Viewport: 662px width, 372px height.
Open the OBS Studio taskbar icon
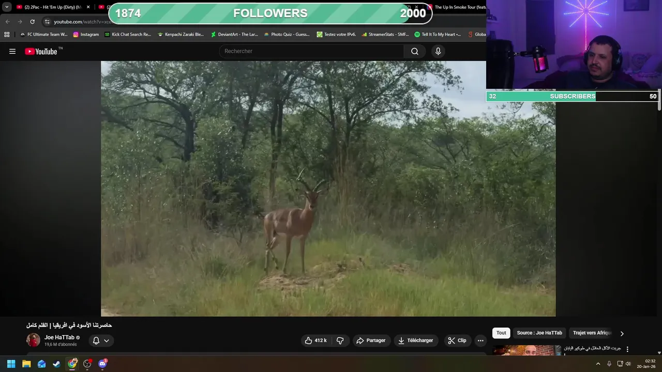click(87, 364)
